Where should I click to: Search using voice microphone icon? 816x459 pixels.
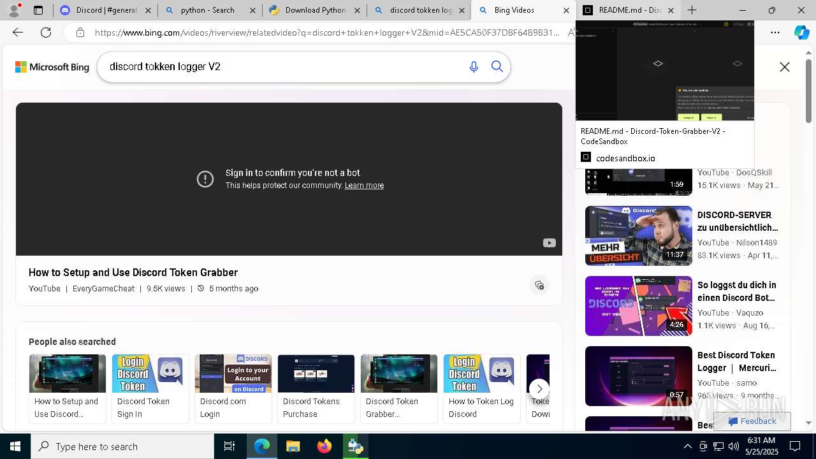point(473,67)
